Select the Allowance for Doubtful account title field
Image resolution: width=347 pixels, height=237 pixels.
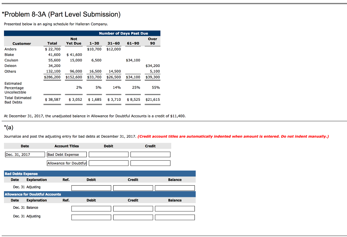[67, 163]
